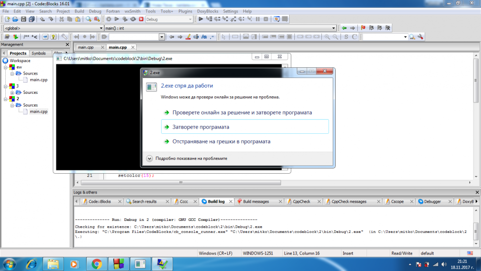Open the main() : int function dropdown
The height and width of the screenshot is (271, 481).
point(220,28)
